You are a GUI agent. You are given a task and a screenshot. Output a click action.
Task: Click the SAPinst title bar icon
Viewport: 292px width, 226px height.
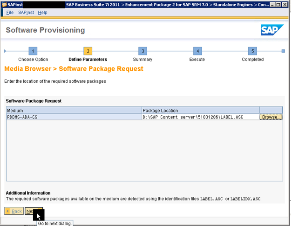tap(4, 5)
